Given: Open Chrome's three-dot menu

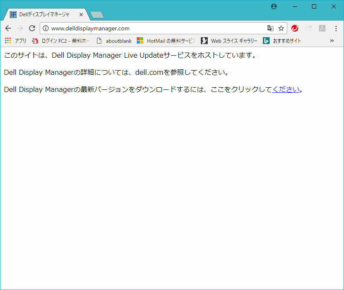Looking at the screenshot, I should point(336,28).
